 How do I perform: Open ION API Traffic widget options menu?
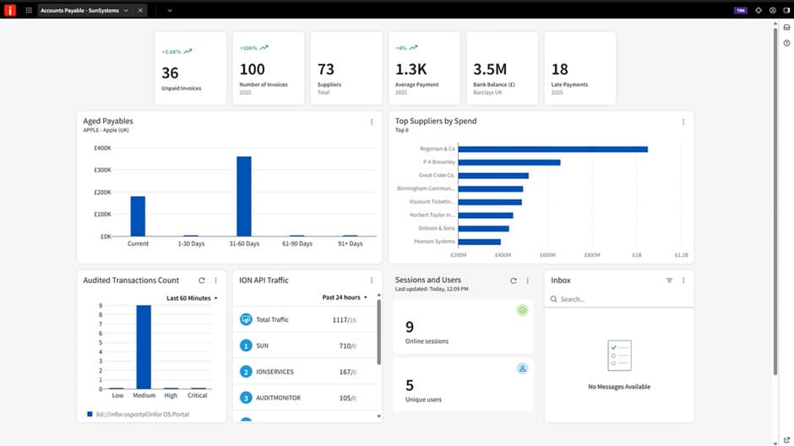[372, 280]
